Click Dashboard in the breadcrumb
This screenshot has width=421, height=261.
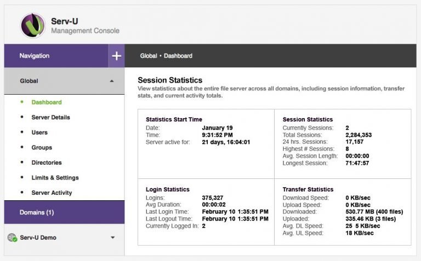coord(178,56)
